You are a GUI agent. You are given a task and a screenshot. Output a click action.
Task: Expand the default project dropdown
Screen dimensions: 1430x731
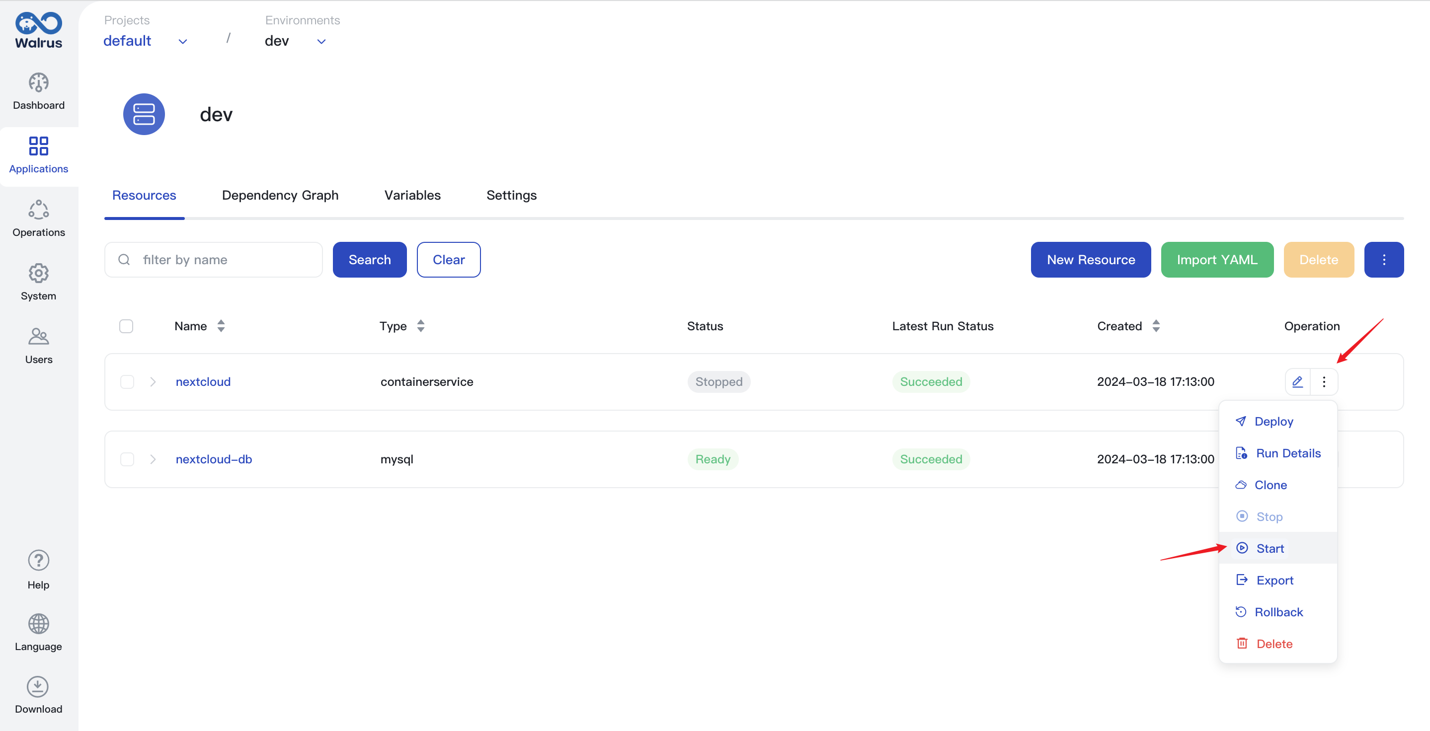[184, 40]
